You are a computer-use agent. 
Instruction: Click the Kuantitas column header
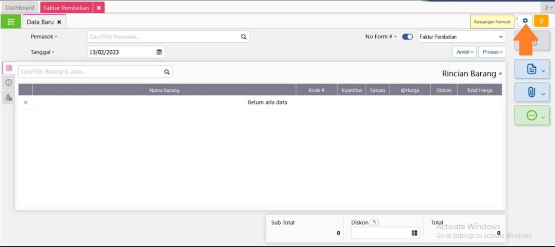(352, 90)
